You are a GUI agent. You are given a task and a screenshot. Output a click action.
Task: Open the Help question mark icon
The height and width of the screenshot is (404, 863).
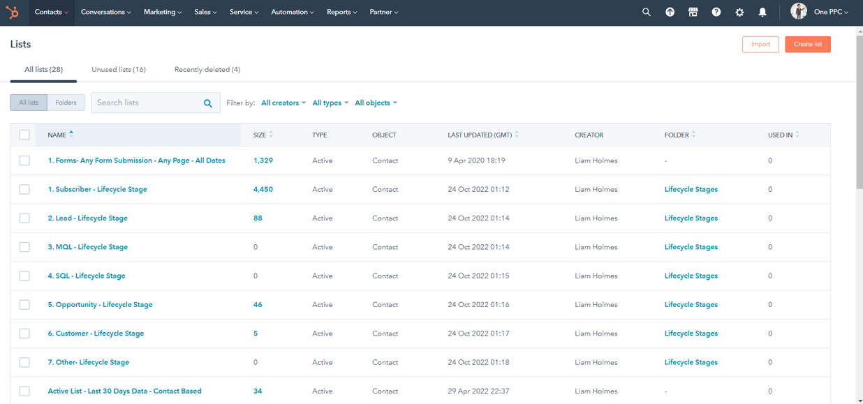pyautogui.click(x=716, y=13)
